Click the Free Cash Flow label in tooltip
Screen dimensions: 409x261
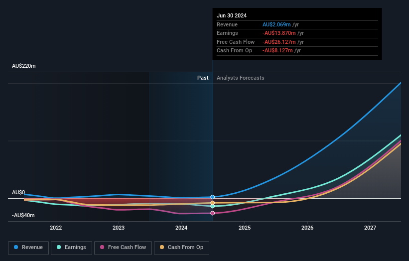coord(236,42)
